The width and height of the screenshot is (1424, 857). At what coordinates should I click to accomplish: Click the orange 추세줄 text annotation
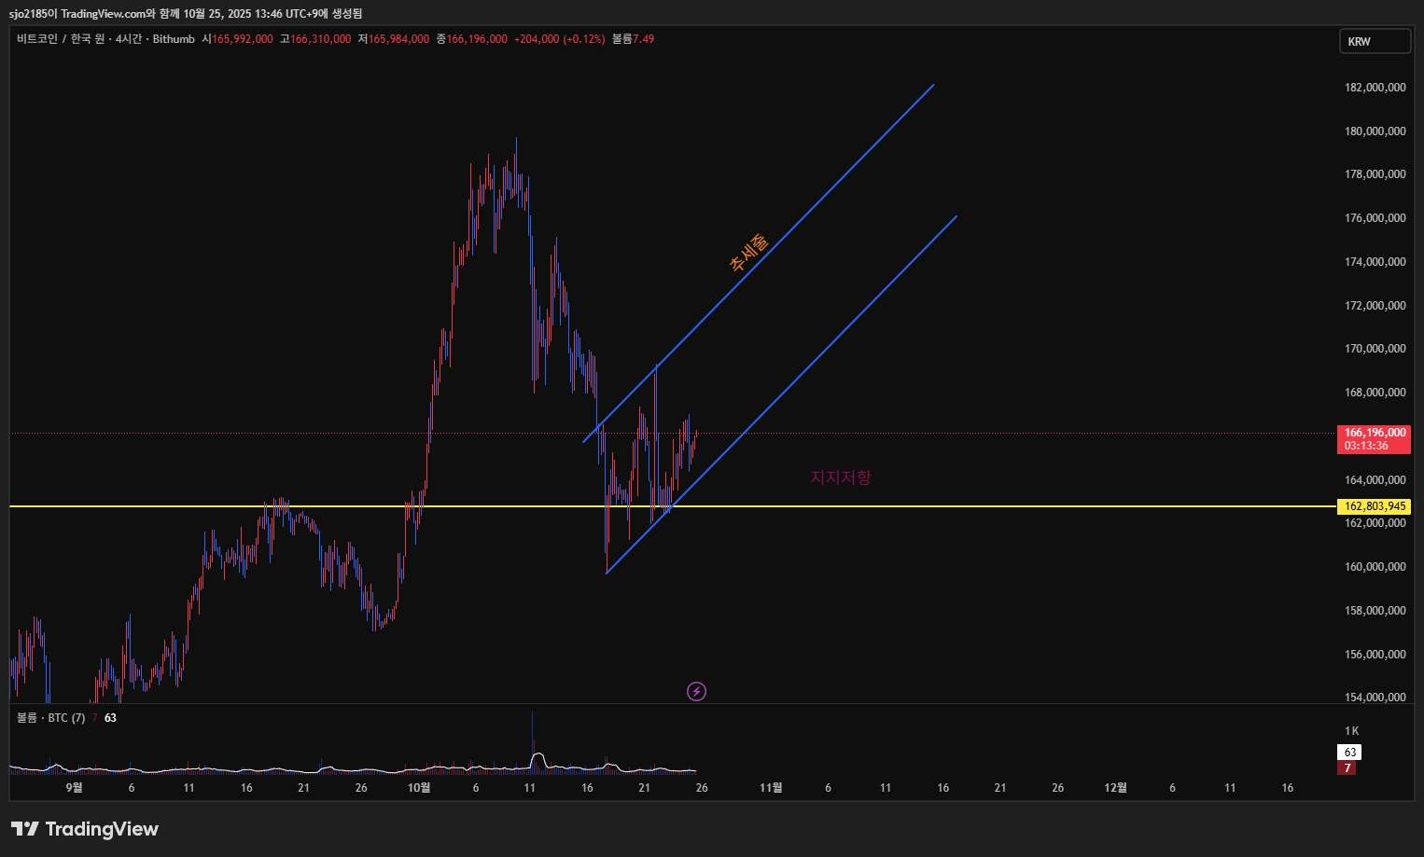748,252
